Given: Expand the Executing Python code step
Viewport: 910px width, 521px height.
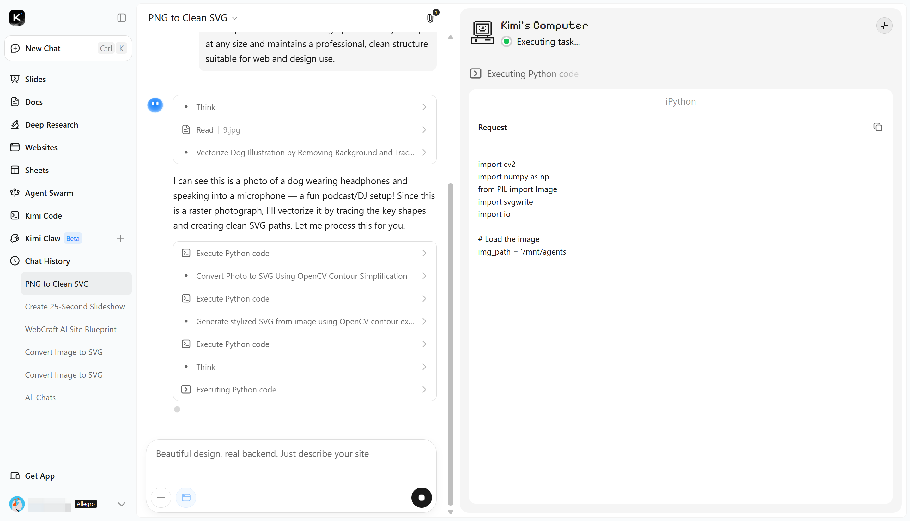Looking at the screenshot, I should (305, 389).
